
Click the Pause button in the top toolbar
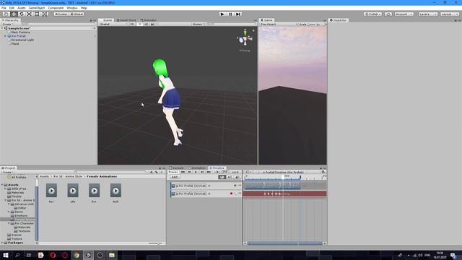pyautogui.click(x=230, y=14)
